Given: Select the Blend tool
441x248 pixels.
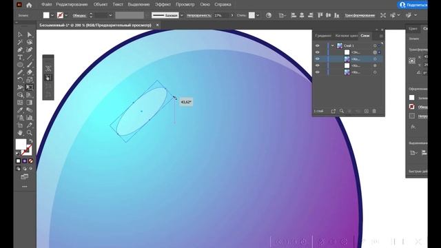Looking at the screenshot, I should 30,110.
